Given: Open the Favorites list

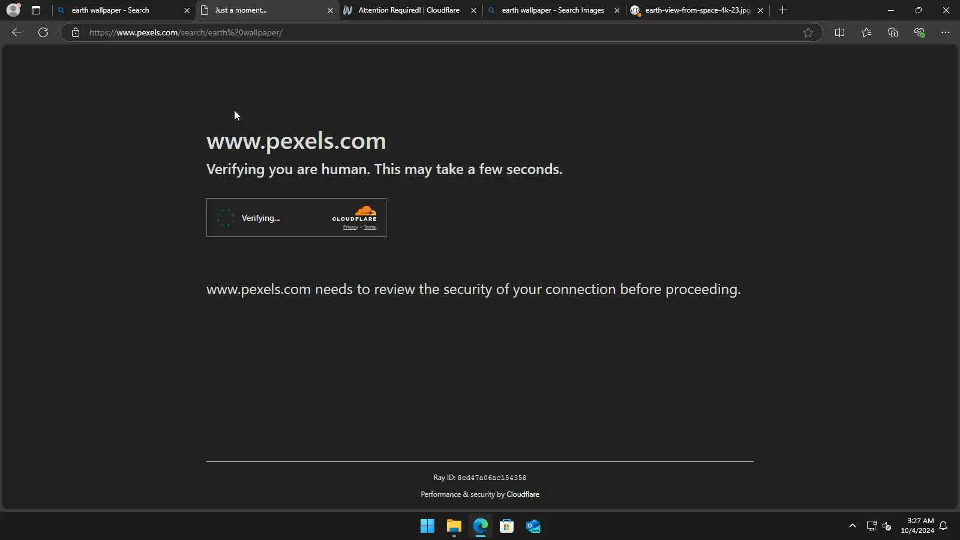Looking at the screenshot, I should (866, 32).
